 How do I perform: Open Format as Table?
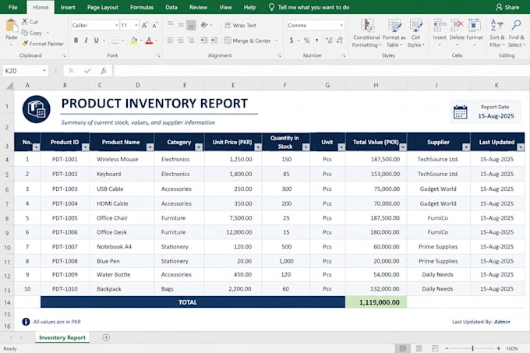coord(394,33)
